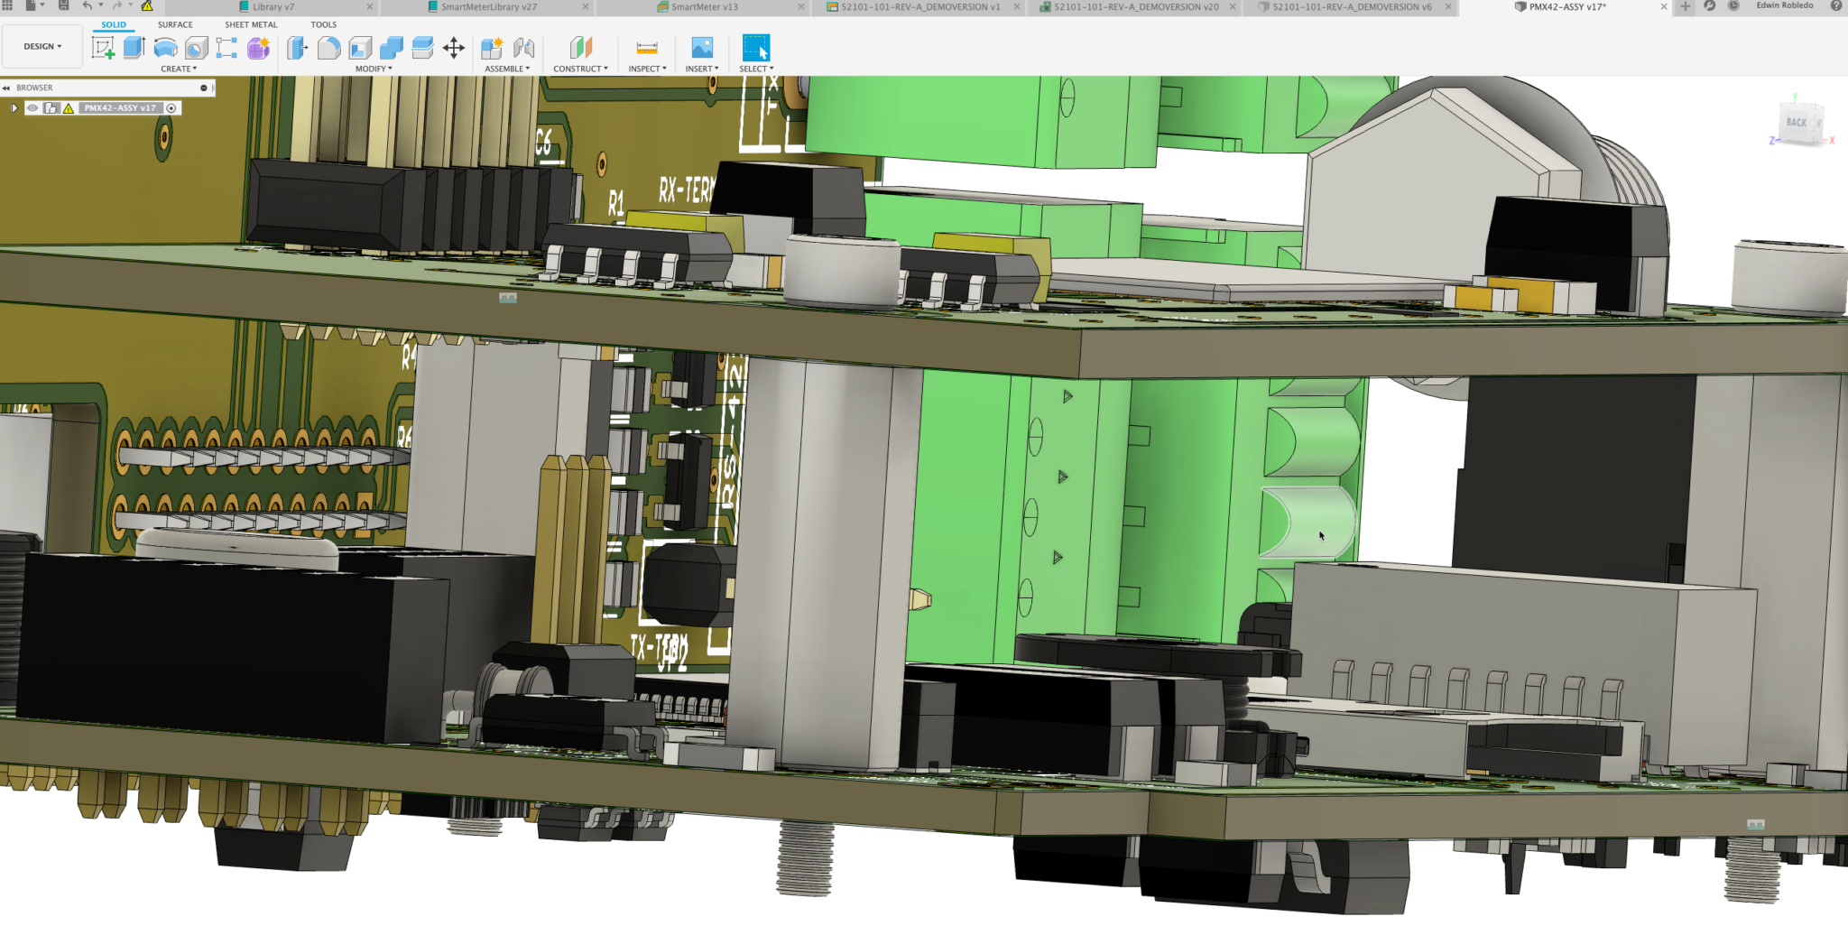The height and width of the screenshot is (935, 1848).
Task: Open the DESIGN workspace dropdown
Action: pos(42,45)
